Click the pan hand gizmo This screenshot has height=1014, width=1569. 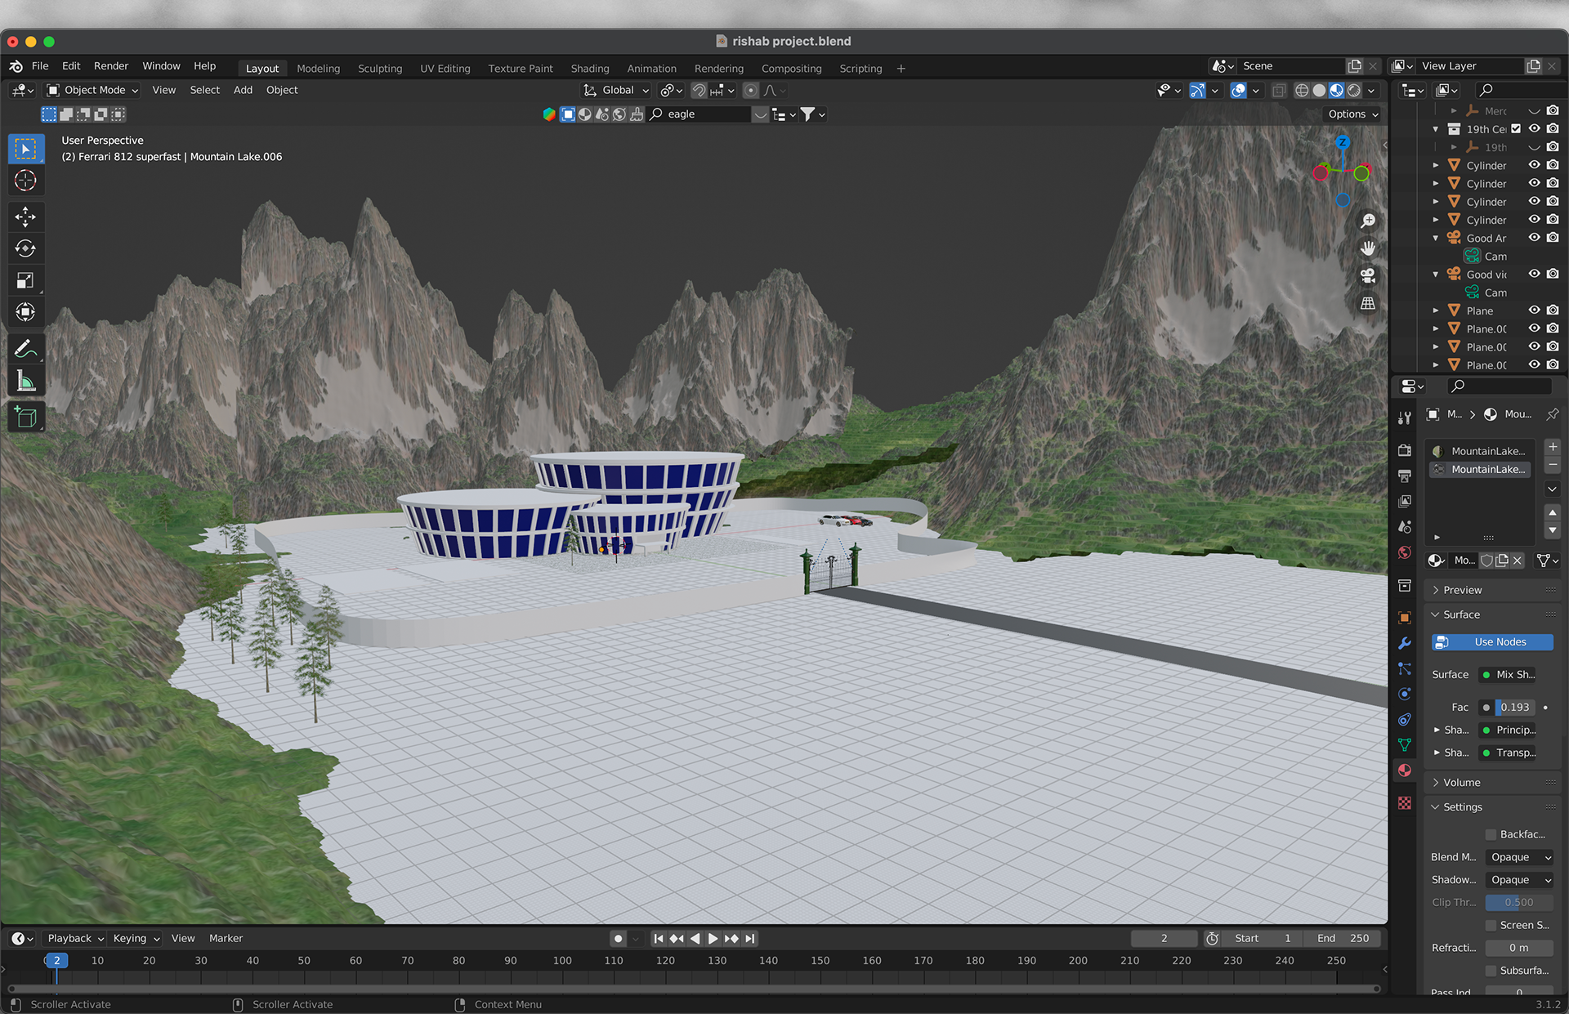pos(1367,248)
